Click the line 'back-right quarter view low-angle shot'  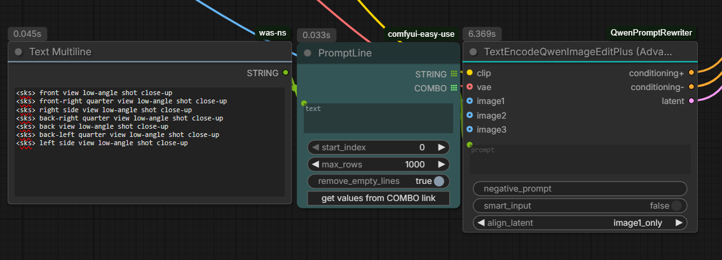pos(119,118)
